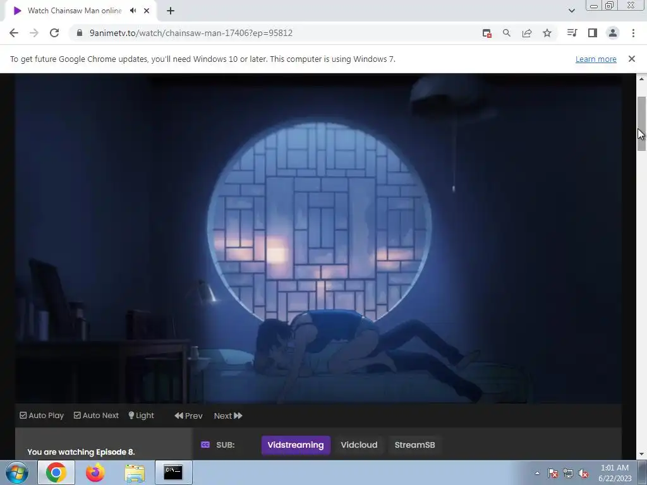Toggle the Auto Play checkbox
This screenshot has height=485, width=647.
click(x=42, y=416)
